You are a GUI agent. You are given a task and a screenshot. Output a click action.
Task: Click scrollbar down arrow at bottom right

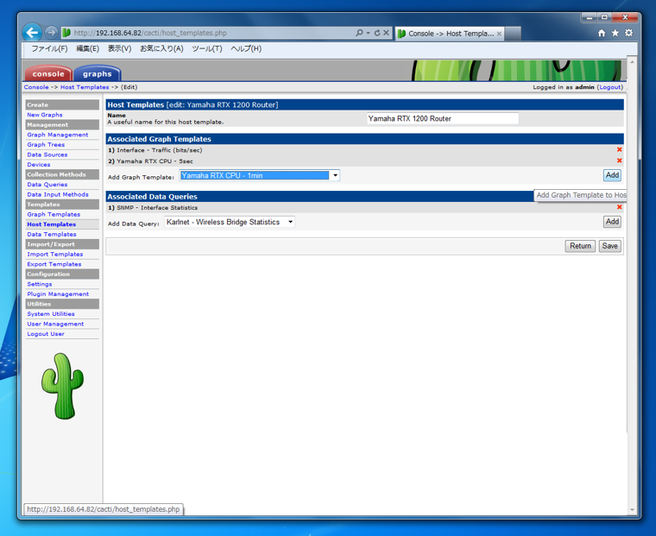tap(632, 509)
